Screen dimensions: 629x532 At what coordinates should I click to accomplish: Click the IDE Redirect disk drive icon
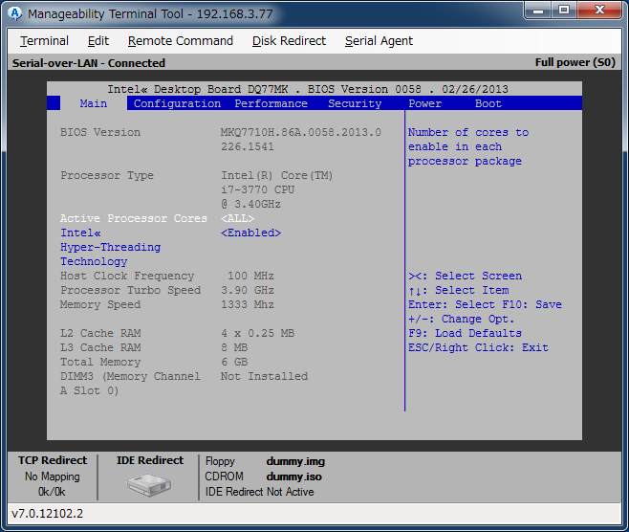148,483
